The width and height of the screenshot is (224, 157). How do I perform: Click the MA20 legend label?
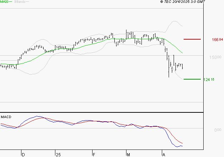coord(4,2)
